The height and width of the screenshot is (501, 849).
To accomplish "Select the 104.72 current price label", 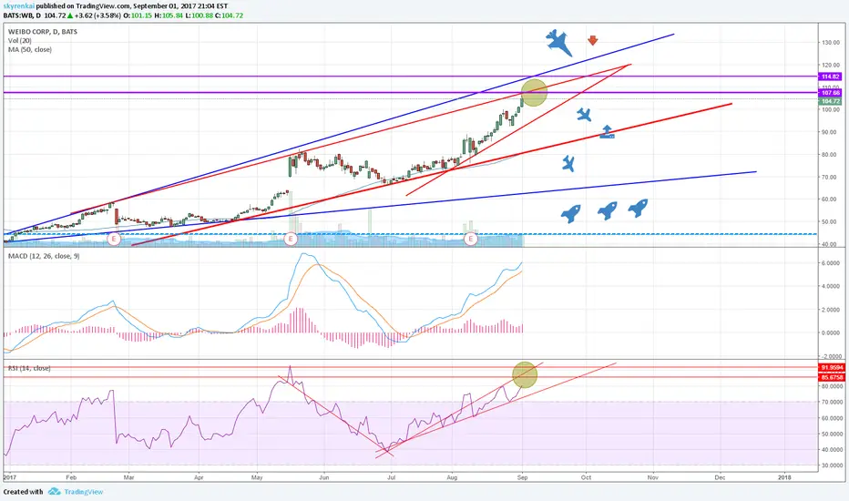I will pos(830,101).
